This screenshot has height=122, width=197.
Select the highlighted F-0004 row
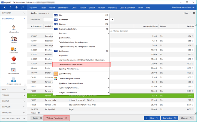111,96
